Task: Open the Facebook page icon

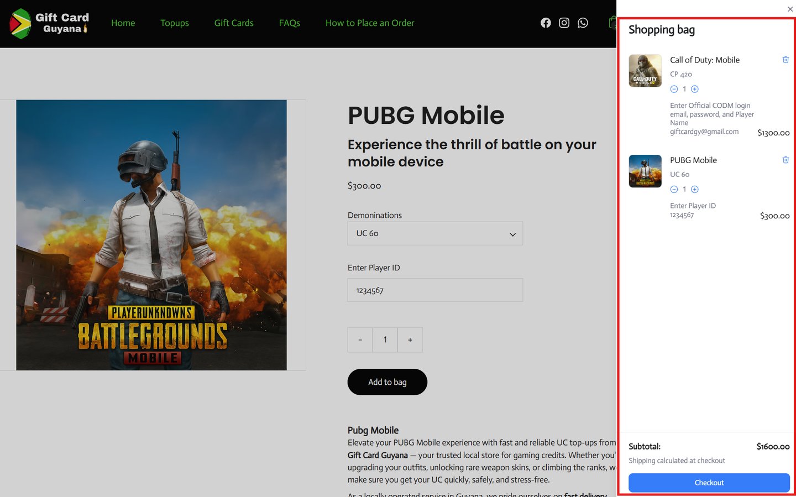Action: (x=546, y=23)
